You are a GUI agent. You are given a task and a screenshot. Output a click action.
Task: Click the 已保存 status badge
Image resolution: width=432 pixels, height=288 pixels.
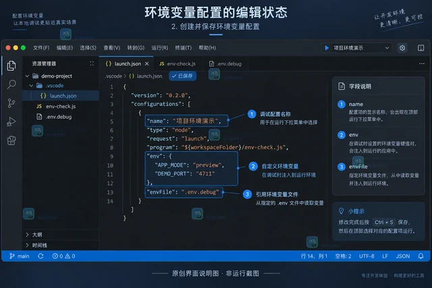click(x=182, y=76)
